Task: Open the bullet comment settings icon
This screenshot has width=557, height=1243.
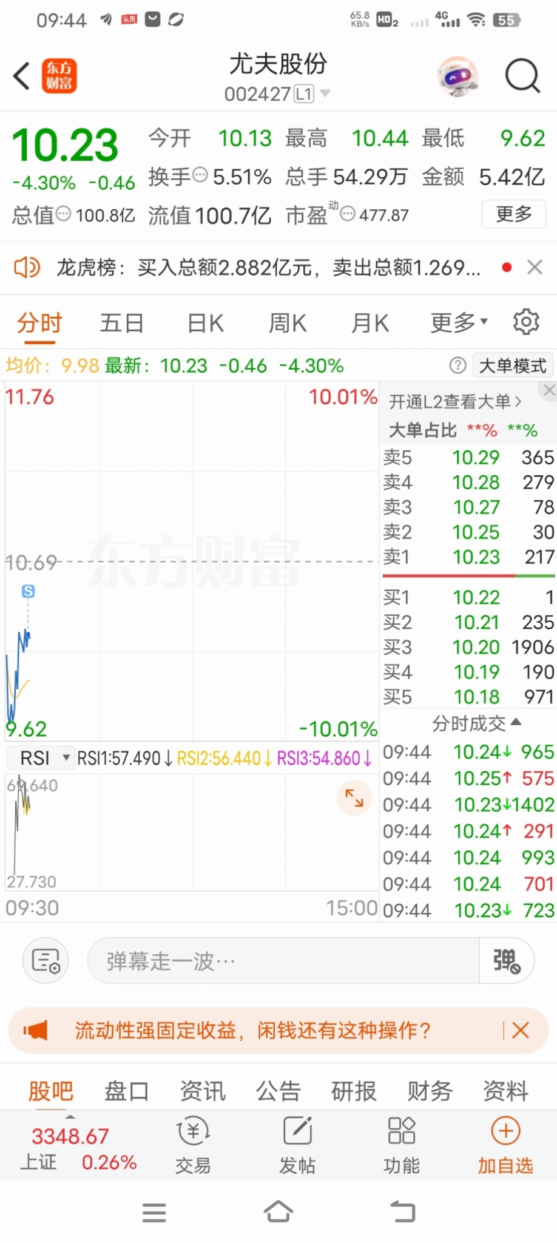Action: (x=46, y=961)
